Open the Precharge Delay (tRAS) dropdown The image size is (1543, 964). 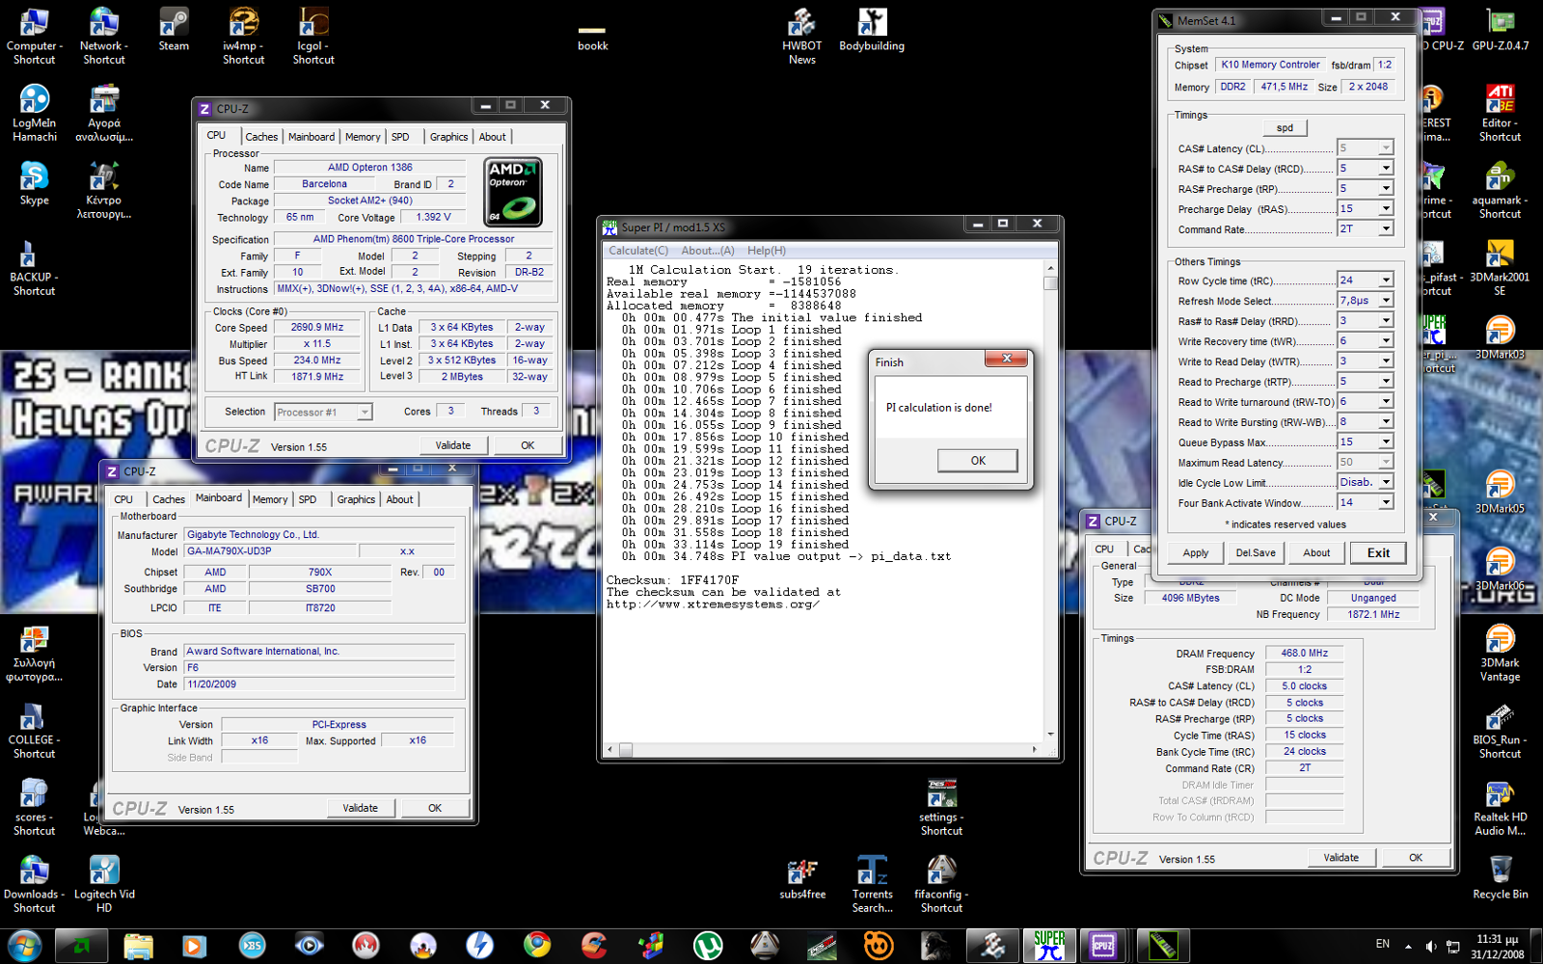tap(1386, 208)
